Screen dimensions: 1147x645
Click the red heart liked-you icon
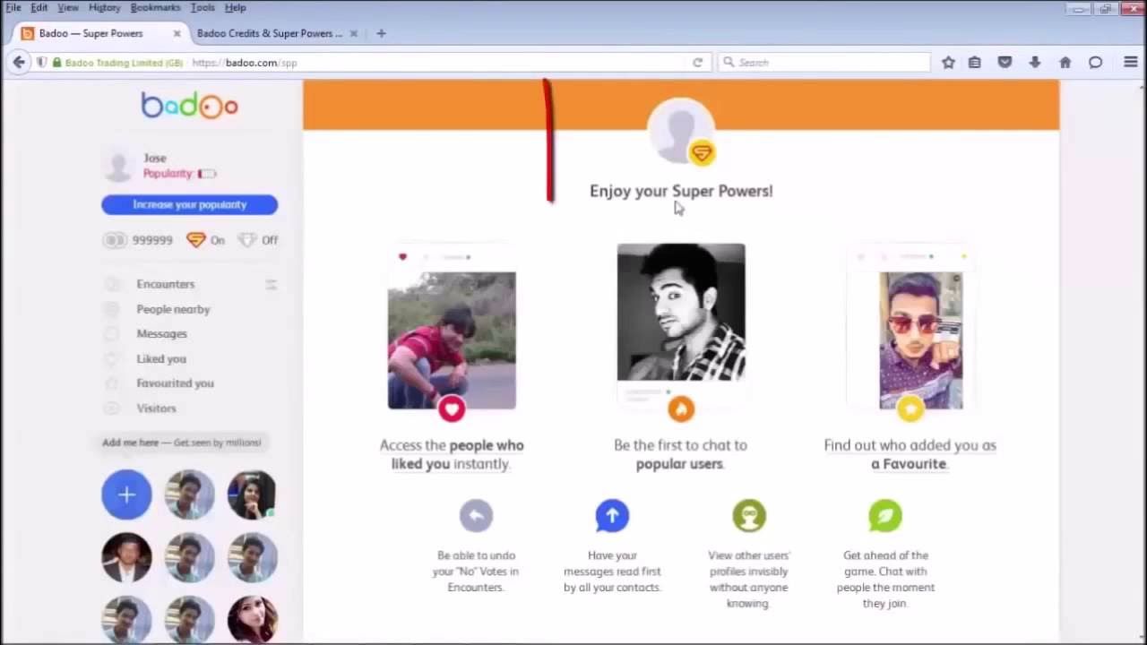(x=452, y=409)
